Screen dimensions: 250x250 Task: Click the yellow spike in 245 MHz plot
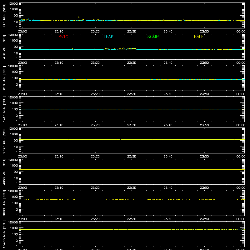79,18
